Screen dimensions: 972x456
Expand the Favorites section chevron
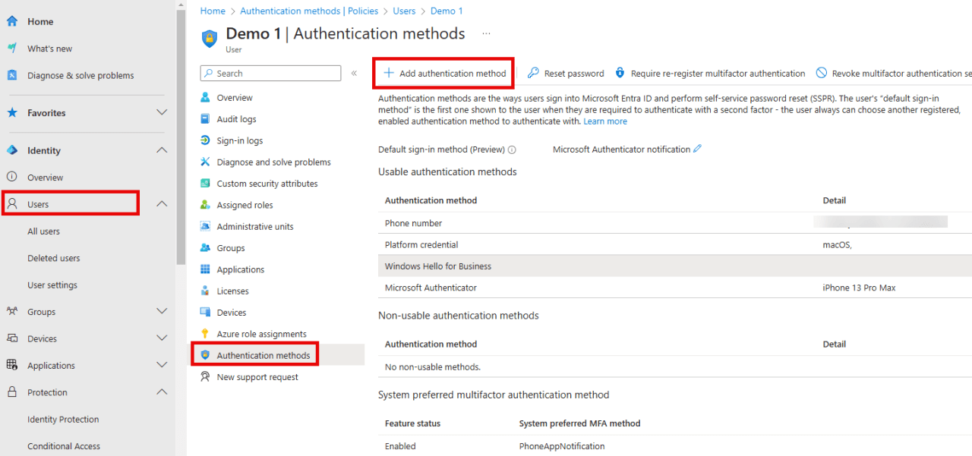click(x=162, y=112)
